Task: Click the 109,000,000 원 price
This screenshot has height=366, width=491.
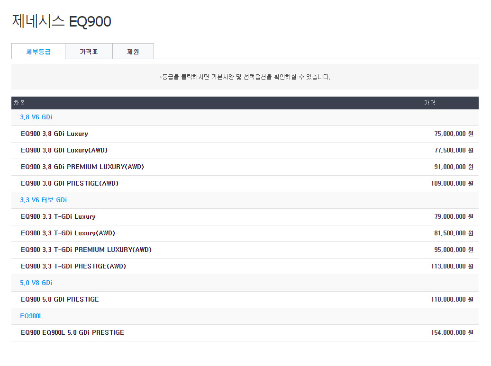Action: tap(452, 184)
